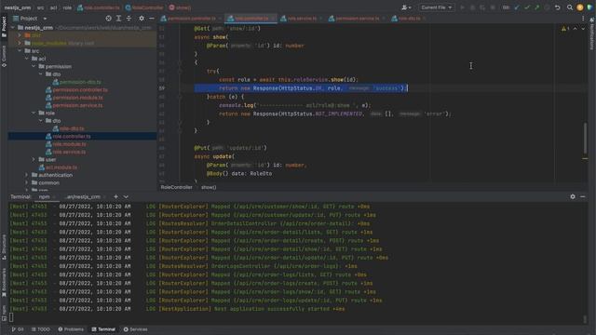Open Structure tool window side button
The image size is (596, 335).
4,247
